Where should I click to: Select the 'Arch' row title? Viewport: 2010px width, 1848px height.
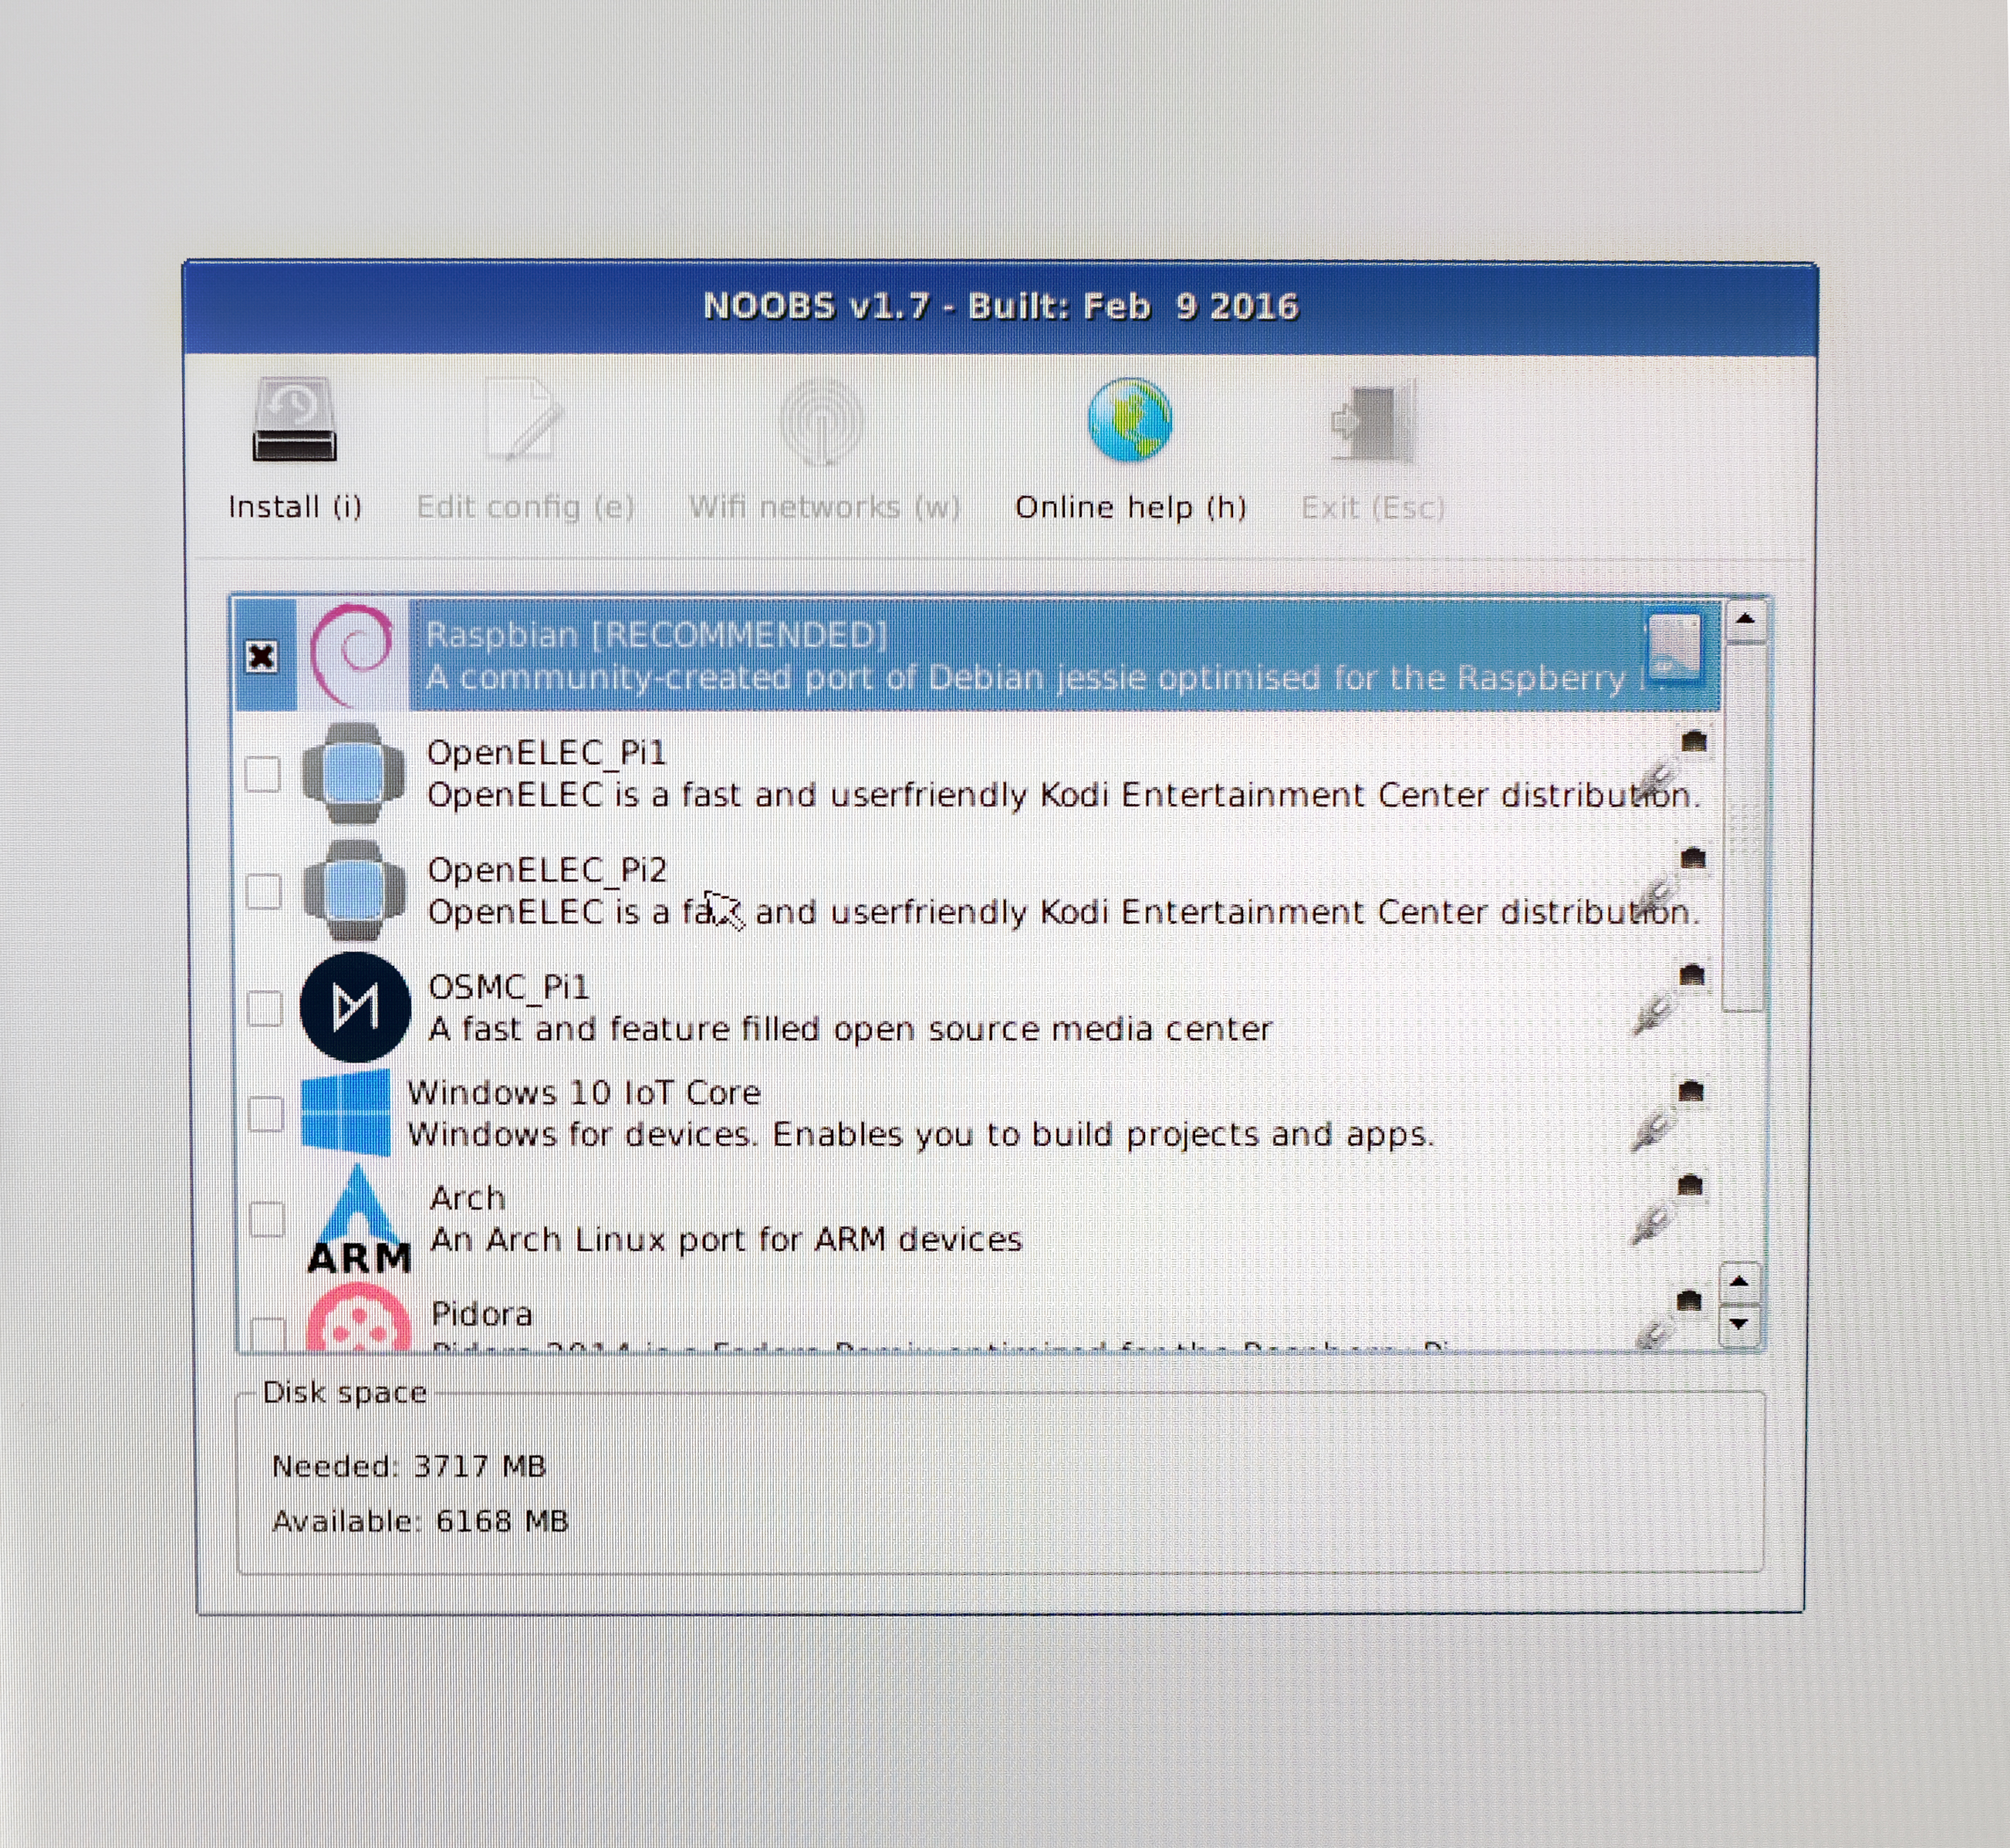[x=468, y=1197]
